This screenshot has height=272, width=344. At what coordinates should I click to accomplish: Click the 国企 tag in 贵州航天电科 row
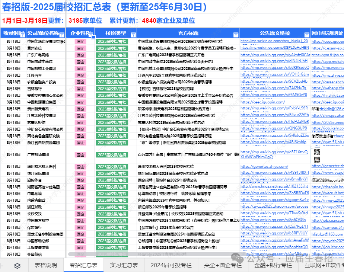click(x=80, y=109)
